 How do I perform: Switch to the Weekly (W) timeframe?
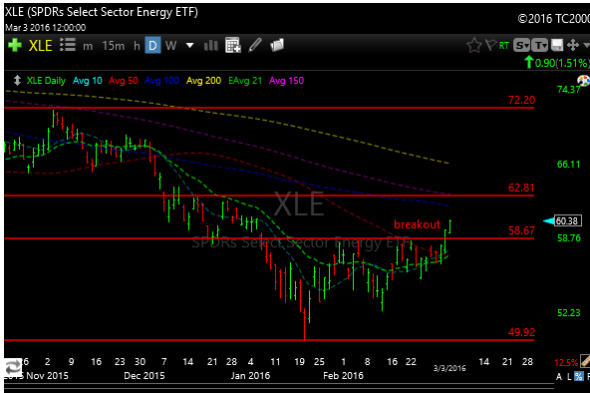coord(170,46)
